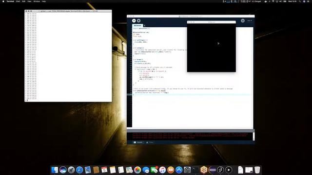This screenshot has width=312, height=175.
Task: Open Mail stamp icon in dock
Action: pyautogui.click(x=88, y=170)
